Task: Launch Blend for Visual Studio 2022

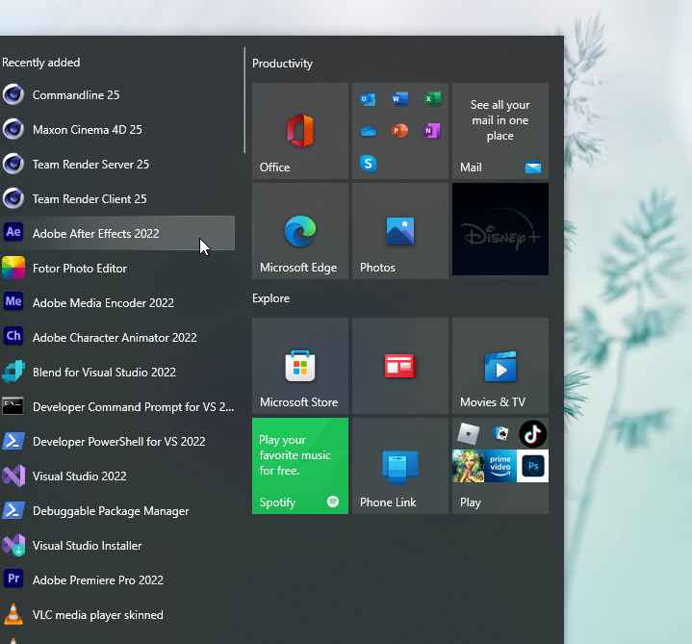Action: [117, 373]
